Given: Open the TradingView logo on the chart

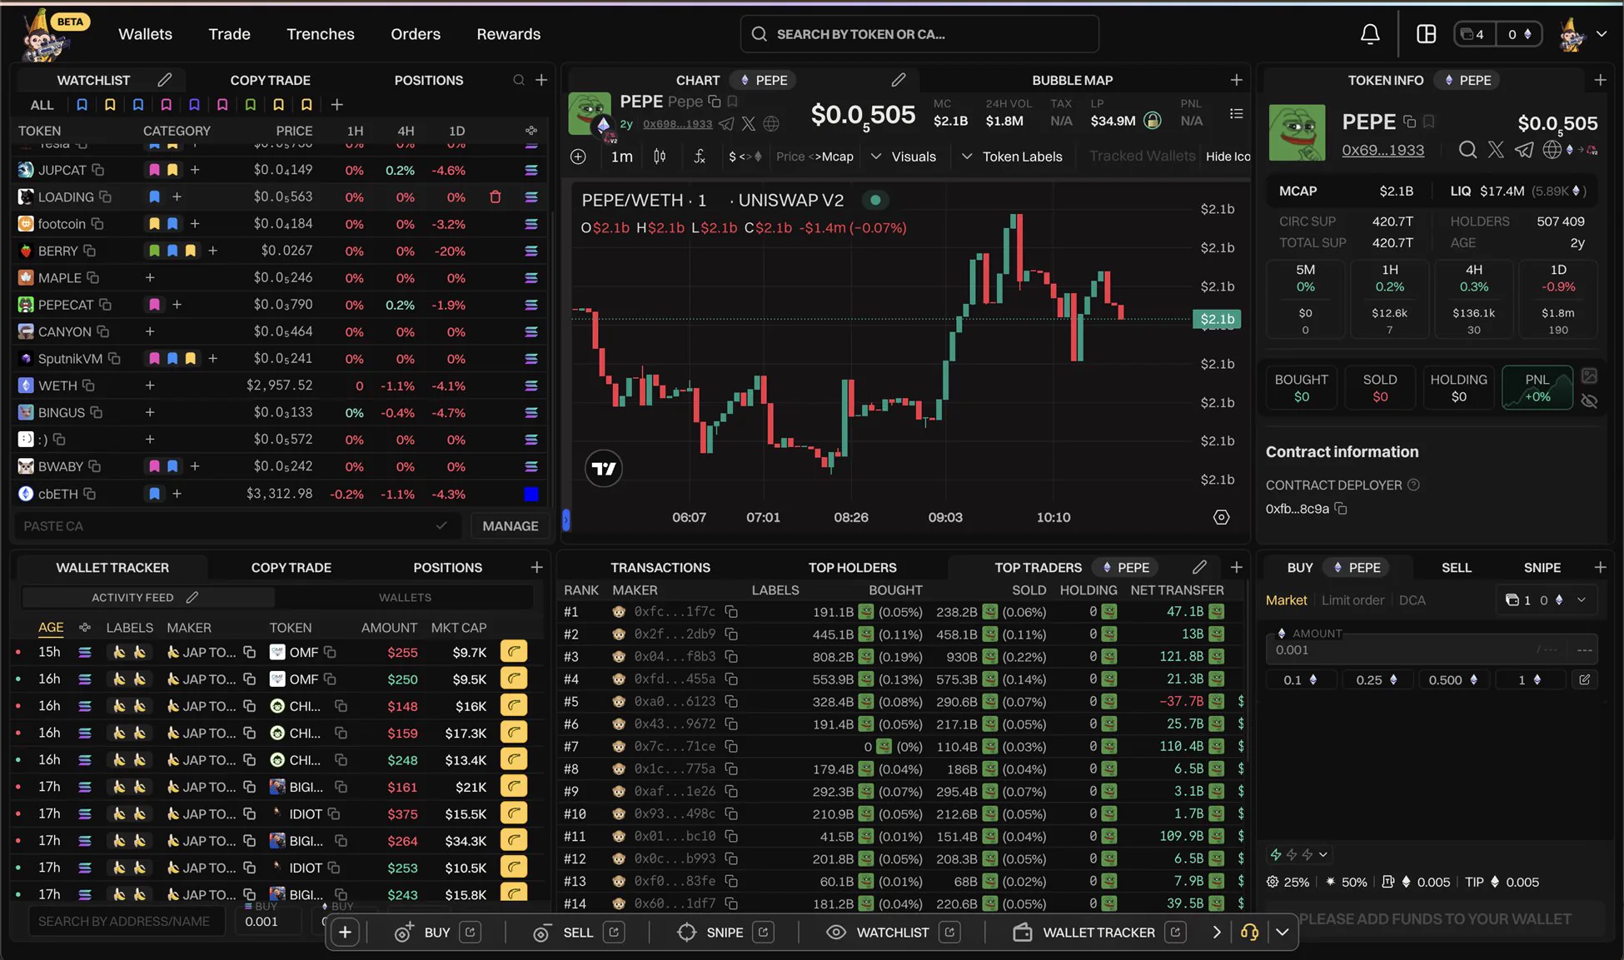Looking at the screenshot, I should click(604, 469).
